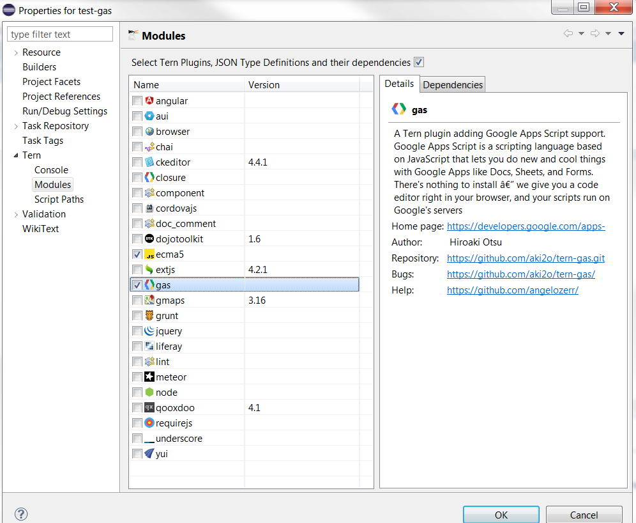The width and height of the screenshot is (636, 523).
Task: Enable the underscore checkbox
Action: point(137,438)
